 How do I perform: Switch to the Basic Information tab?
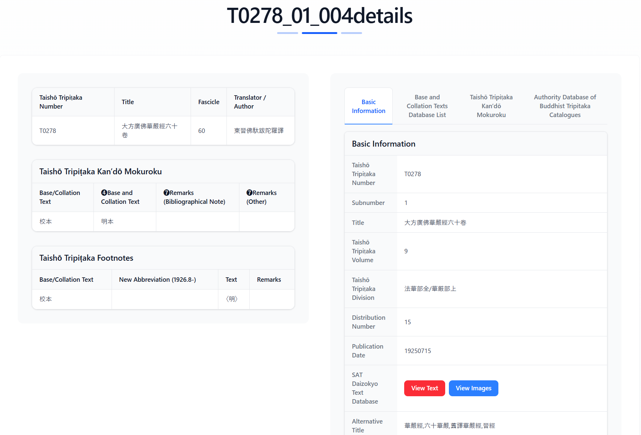(368, 106)
